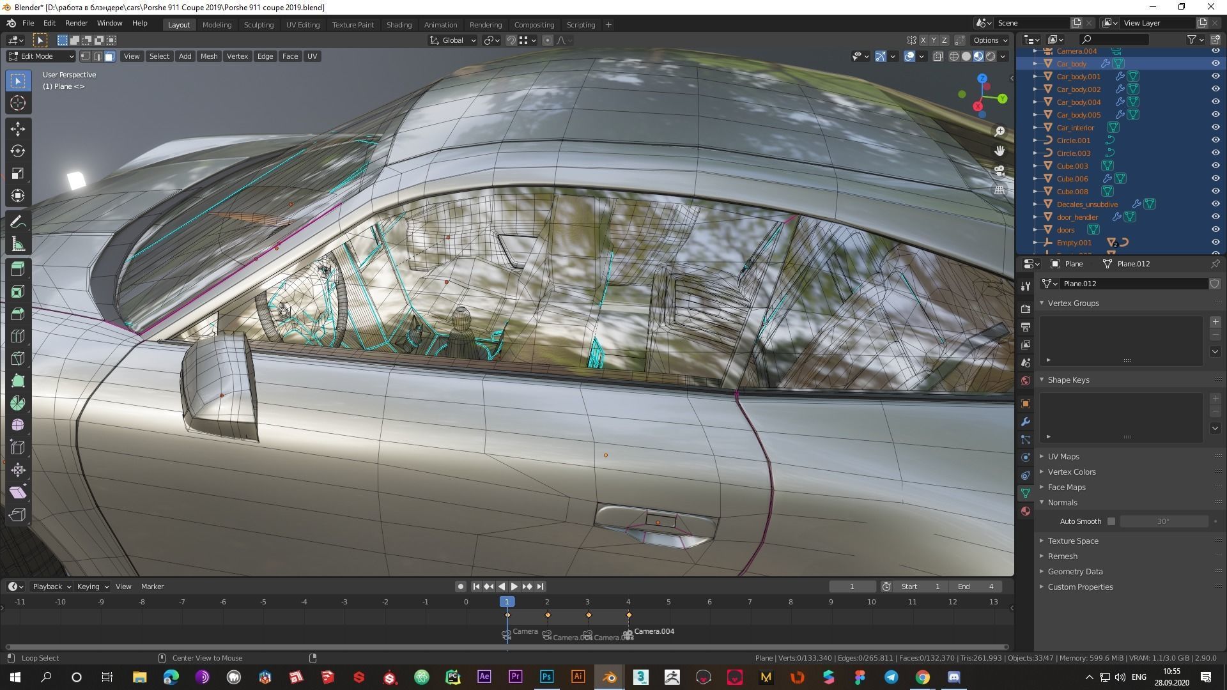Switch to vertex select mode
This screenshot has width=1227, height=690.
point(86,56)
